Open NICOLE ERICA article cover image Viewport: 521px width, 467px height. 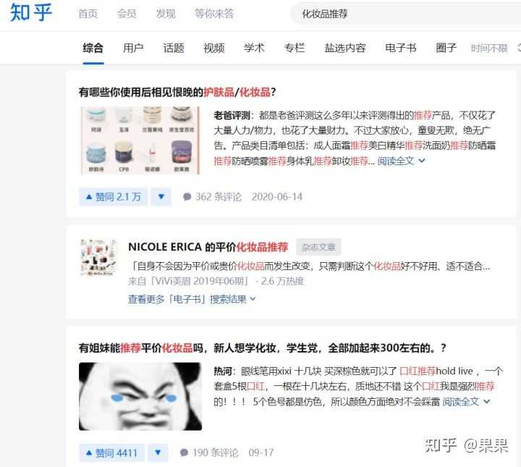(98, 257)
